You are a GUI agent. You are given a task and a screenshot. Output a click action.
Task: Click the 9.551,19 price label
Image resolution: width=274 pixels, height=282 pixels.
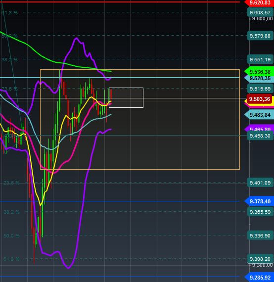pyautogui.click(x=260, y=59)
